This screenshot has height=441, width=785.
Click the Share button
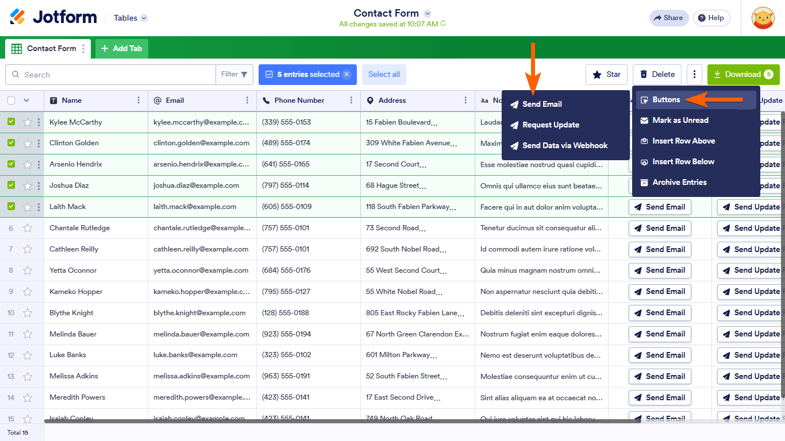click(668, 18)
